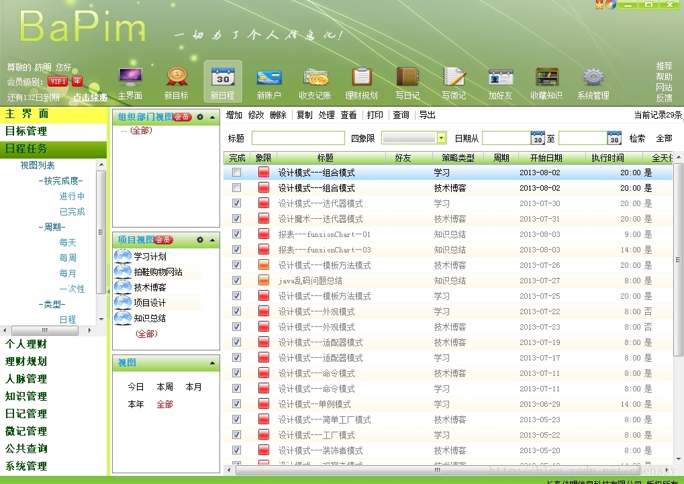Viewport: 684px width, 484px height.
Task: Uncheck 设计模式---装饰者模式 completion checkbox
Action: (236, 450)
